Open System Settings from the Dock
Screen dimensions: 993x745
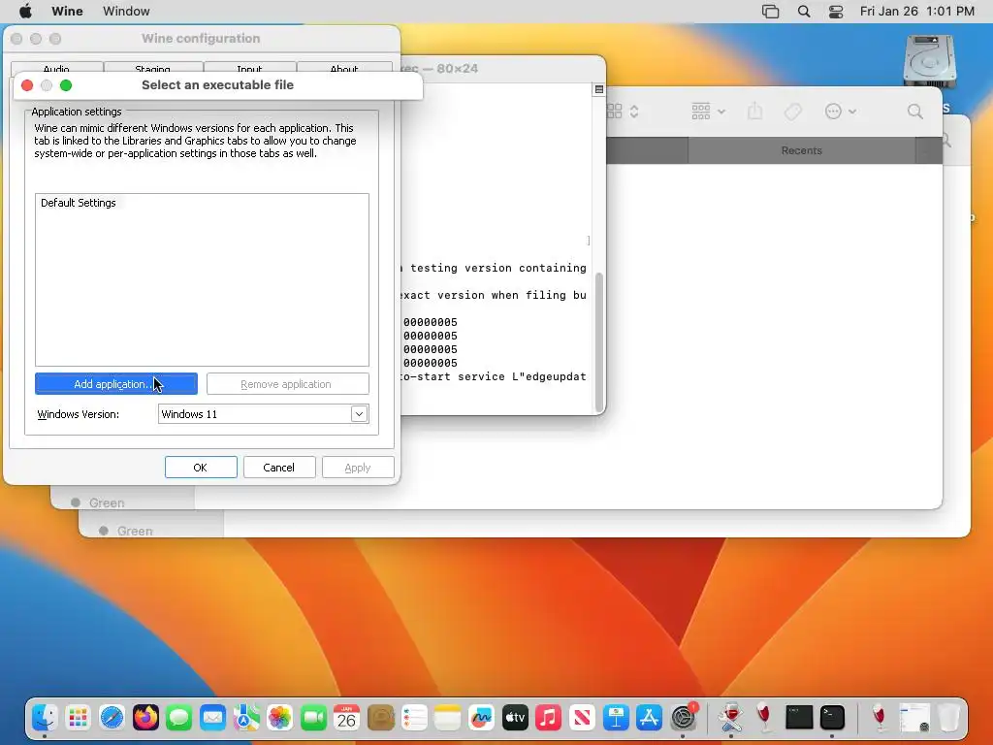coord(684,718)
